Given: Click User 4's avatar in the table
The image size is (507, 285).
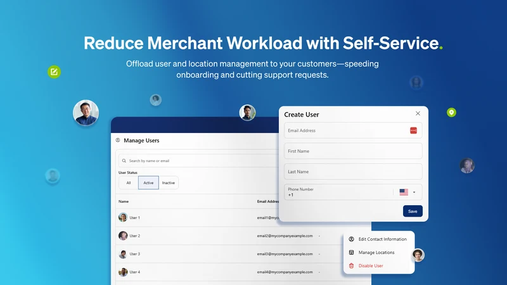Looking at the screenshot, I should 123,272.
